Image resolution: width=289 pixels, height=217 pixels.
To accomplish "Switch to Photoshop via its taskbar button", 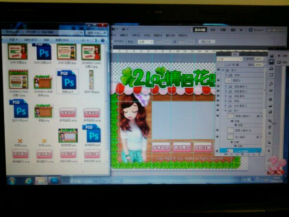I will coord(54,181).
